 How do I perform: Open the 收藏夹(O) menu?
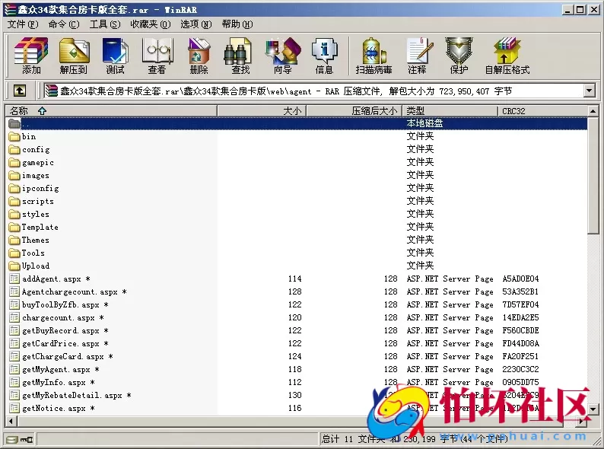click(150, 24)
